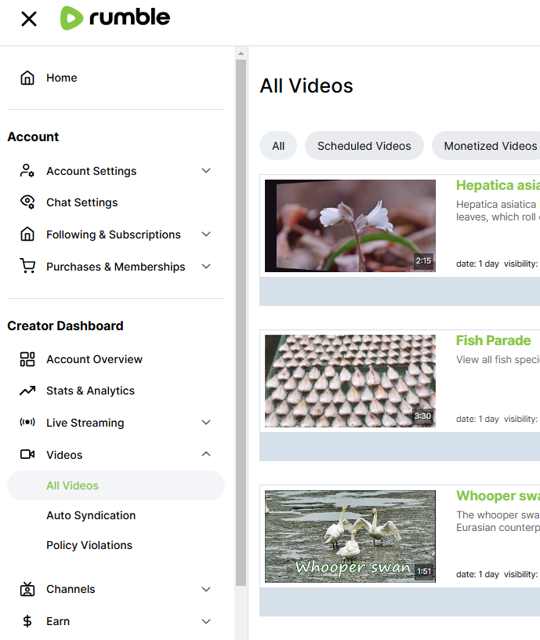This screenshot has height=640, width=540.
Task: Expand the Channels chevron
Action: coord(206,589)
